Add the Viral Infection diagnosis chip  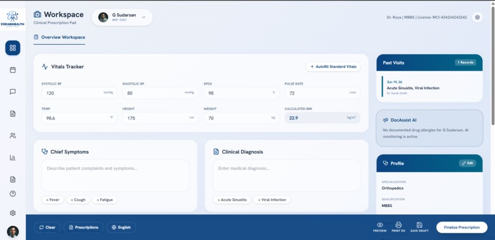[x=272, y=200]
